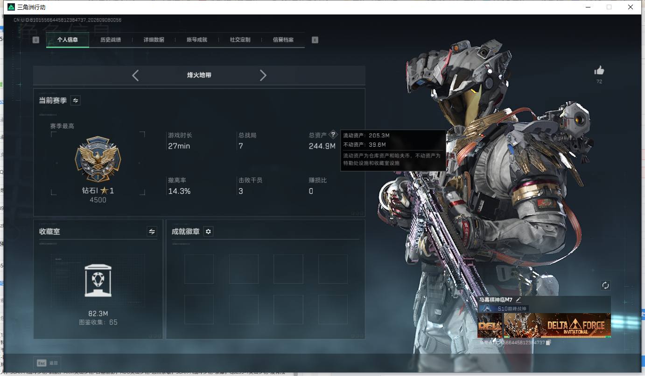Click the collection showcase cabinet icon
The image size is (645, 376).
(x=98, y=280)
